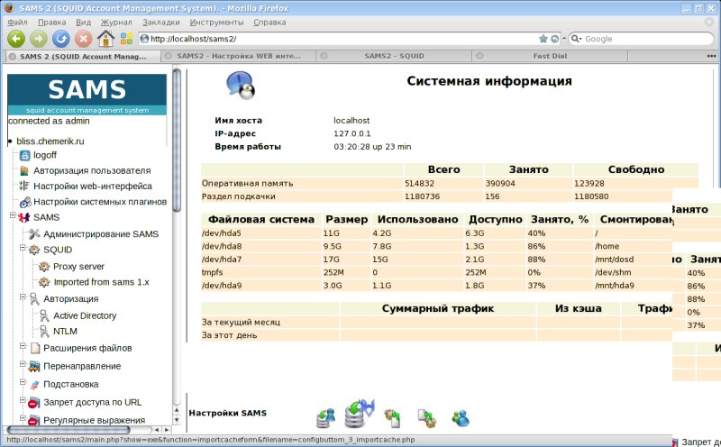Toggle the Запрет доступа по URL node
This screenshot has height=447, width=721.
click(23, 400)
